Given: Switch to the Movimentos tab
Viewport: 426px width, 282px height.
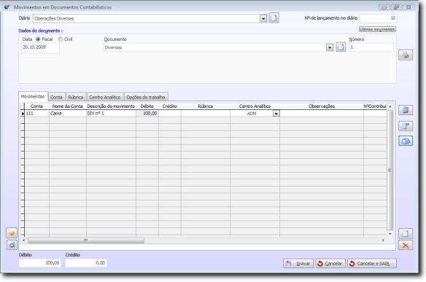Looking at the screenshot, I should click(x=33, y=96).
